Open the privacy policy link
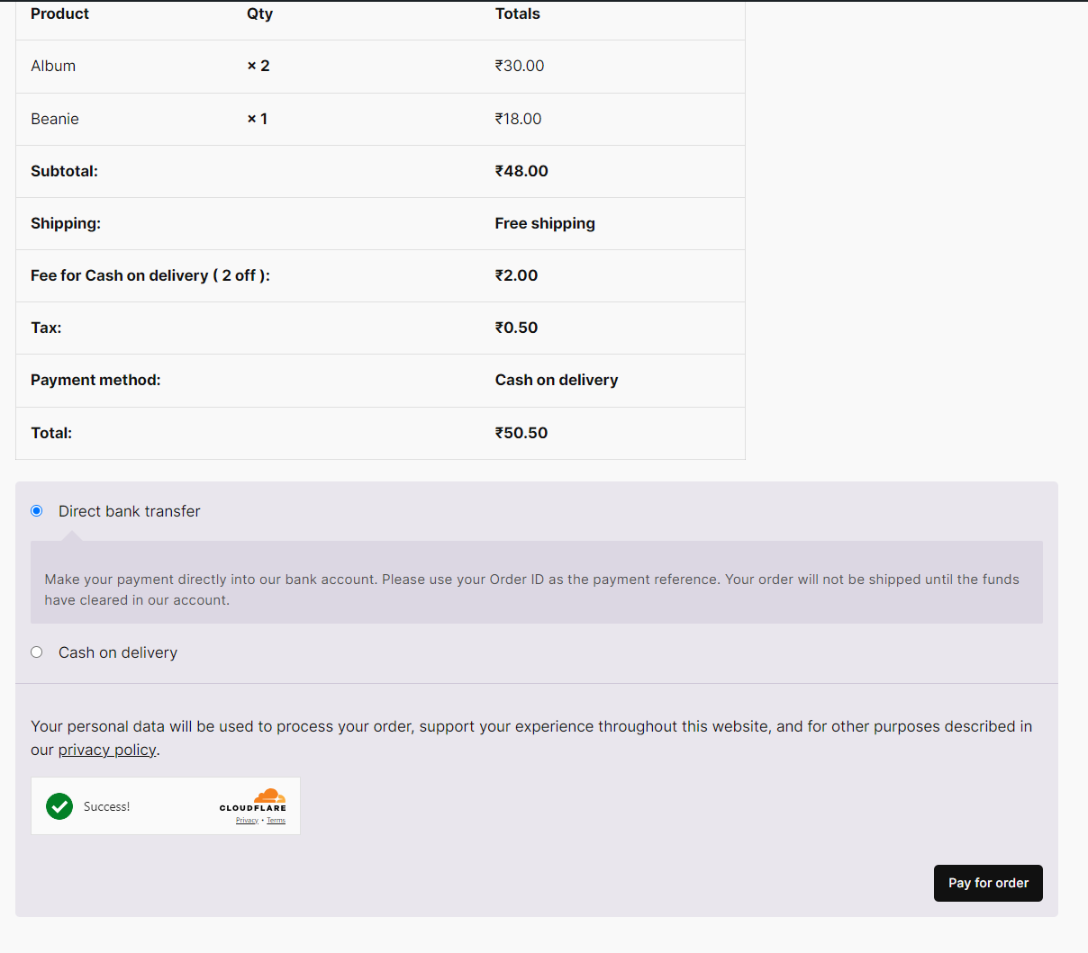This screenshot has width=1088, height=953. tap(107, 750)
